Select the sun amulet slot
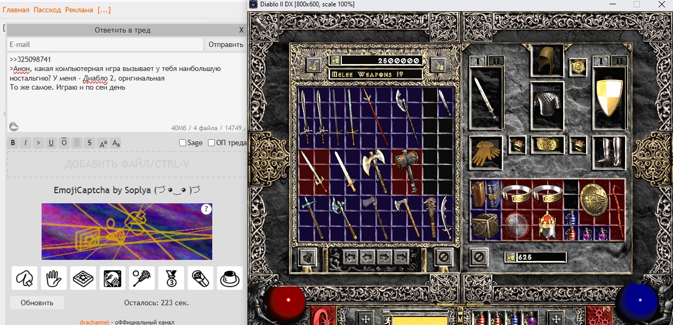This screenshot has height=325, width=673. click(x=578, y=67)
